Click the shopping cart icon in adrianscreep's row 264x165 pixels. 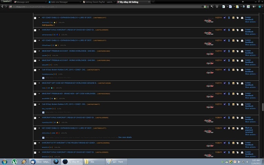click(224, 30)
